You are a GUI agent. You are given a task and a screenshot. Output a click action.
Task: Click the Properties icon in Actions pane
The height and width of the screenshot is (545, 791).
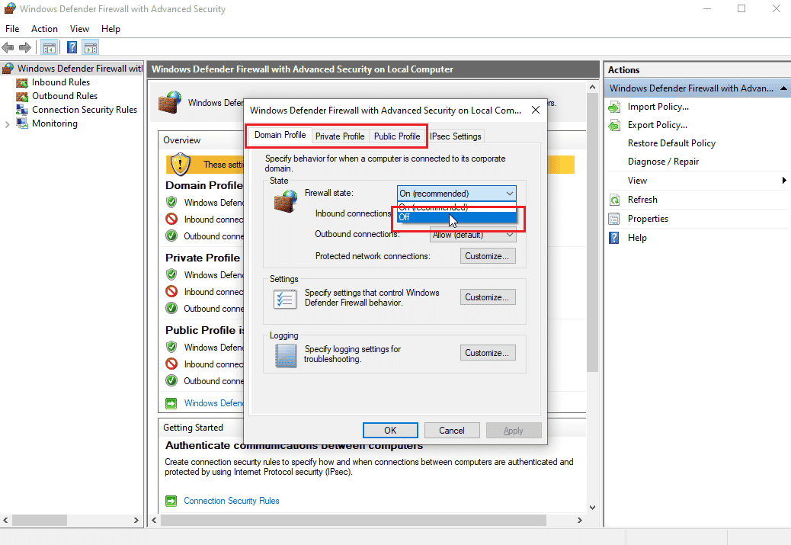(614, 219)
